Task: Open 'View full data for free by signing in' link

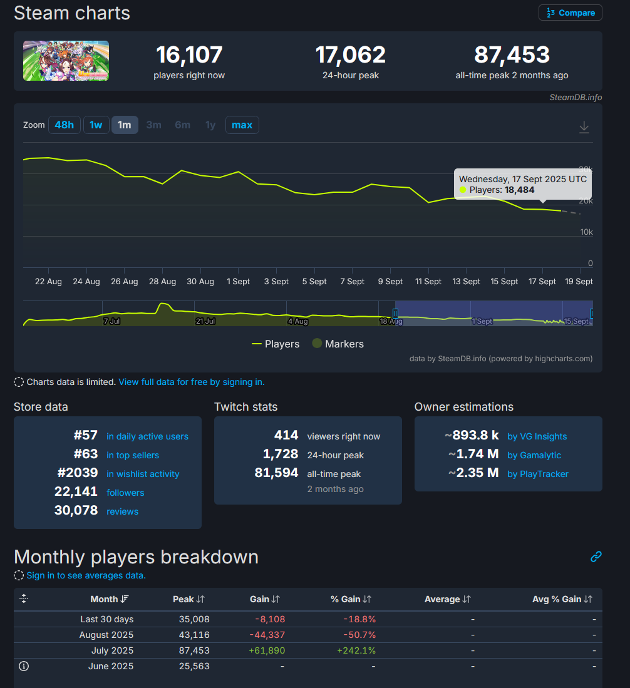Action: point(192,382)
